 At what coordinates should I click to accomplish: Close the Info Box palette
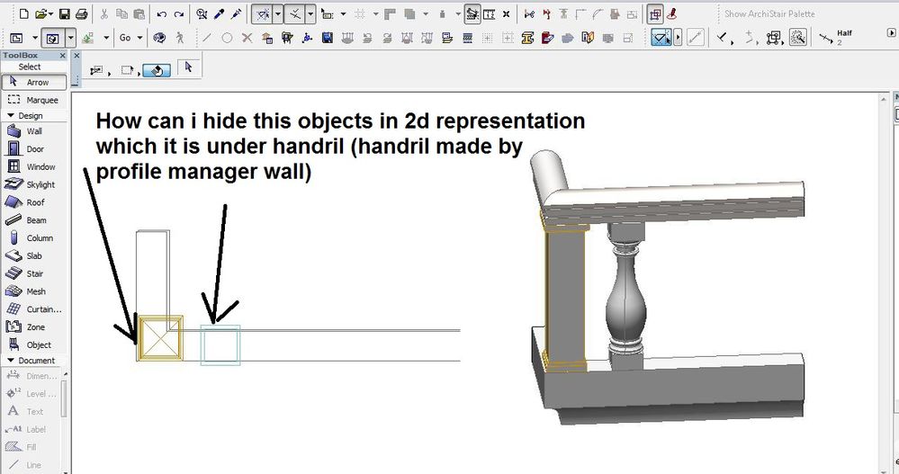76,56
